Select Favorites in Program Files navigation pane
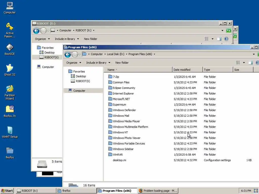This screenshot has width=259, height=194. [77, 71]
